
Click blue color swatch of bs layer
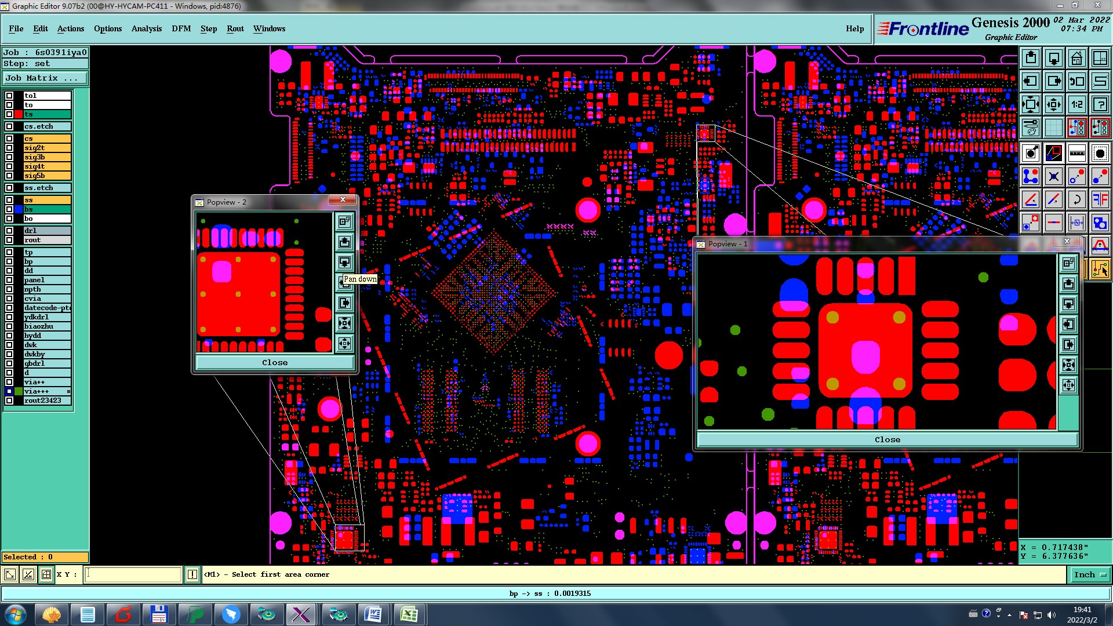point(19,209)
